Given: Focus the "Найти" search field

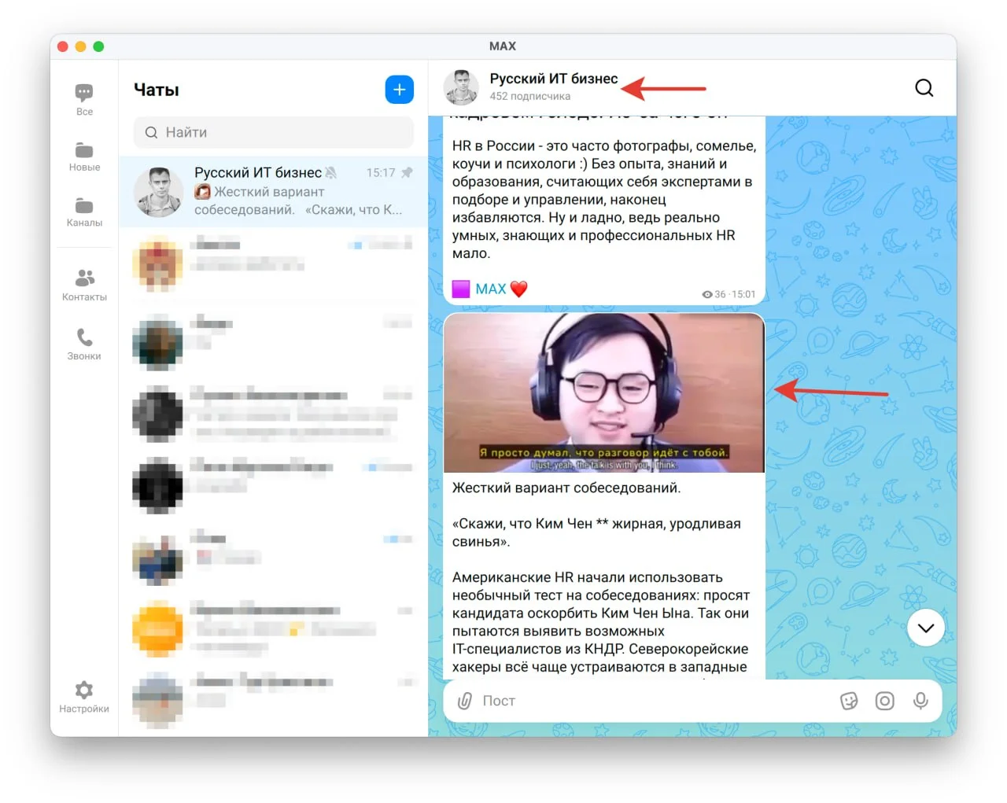Looking at the screenshot, I should [x=273, y=132].
